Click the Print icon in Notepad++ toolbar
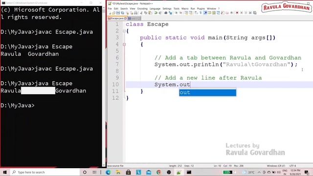313x176 pixels. click(136, 13)
